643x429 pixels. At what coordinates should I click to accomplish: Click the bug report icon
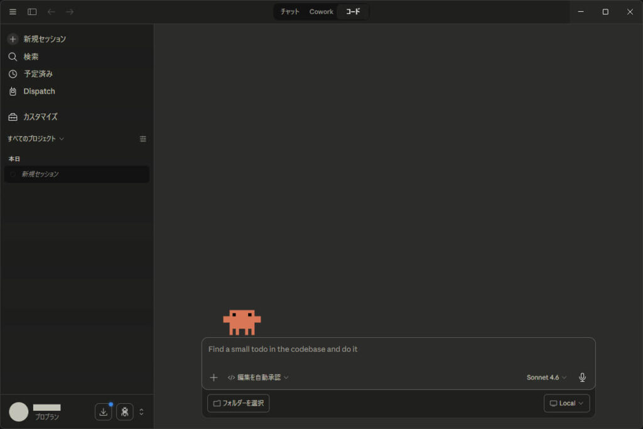pos(124,412)
